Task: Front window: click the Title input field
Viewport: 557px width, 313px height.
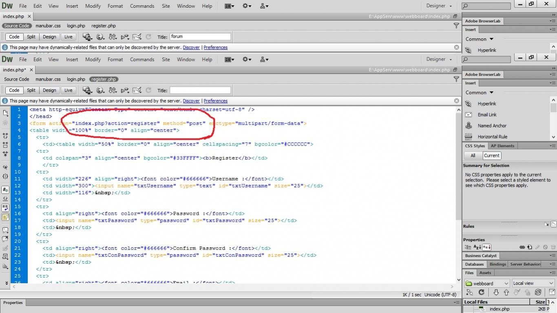Action: (200, 90)
